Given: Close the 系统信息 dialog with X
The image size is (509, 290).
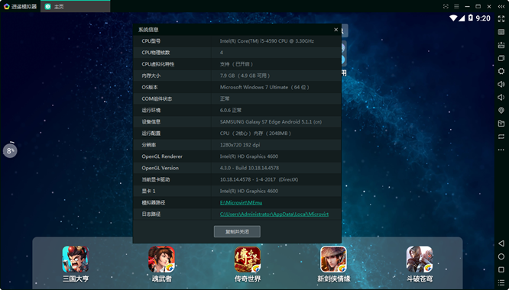Looking at the screenshot, I should [x=336, y=30].
